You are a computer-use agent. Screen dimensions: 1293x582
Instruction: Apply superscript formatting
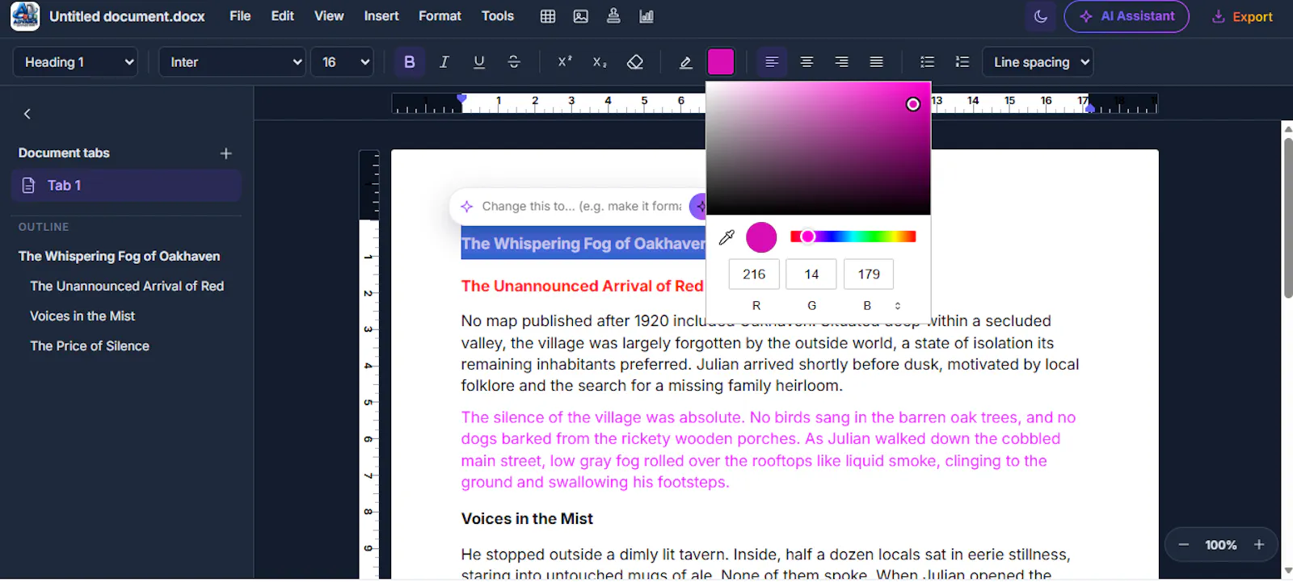point(565,62)
